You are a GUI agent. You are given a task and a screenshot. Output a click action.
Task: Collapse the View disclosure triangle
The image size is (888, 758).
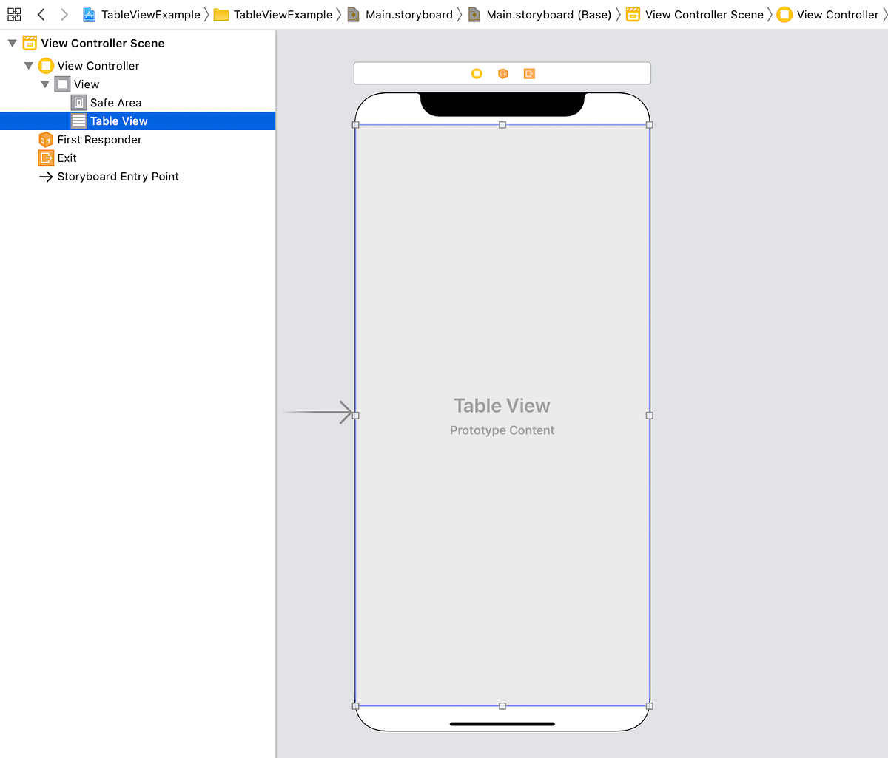45,84
